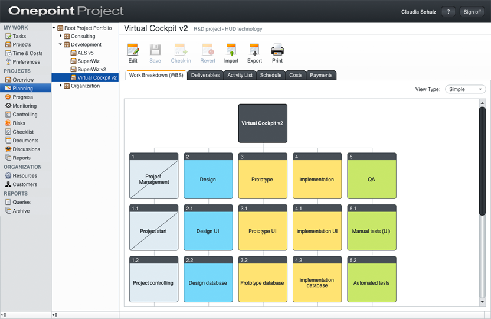Open the Documents section

click(x=25, y=141)
